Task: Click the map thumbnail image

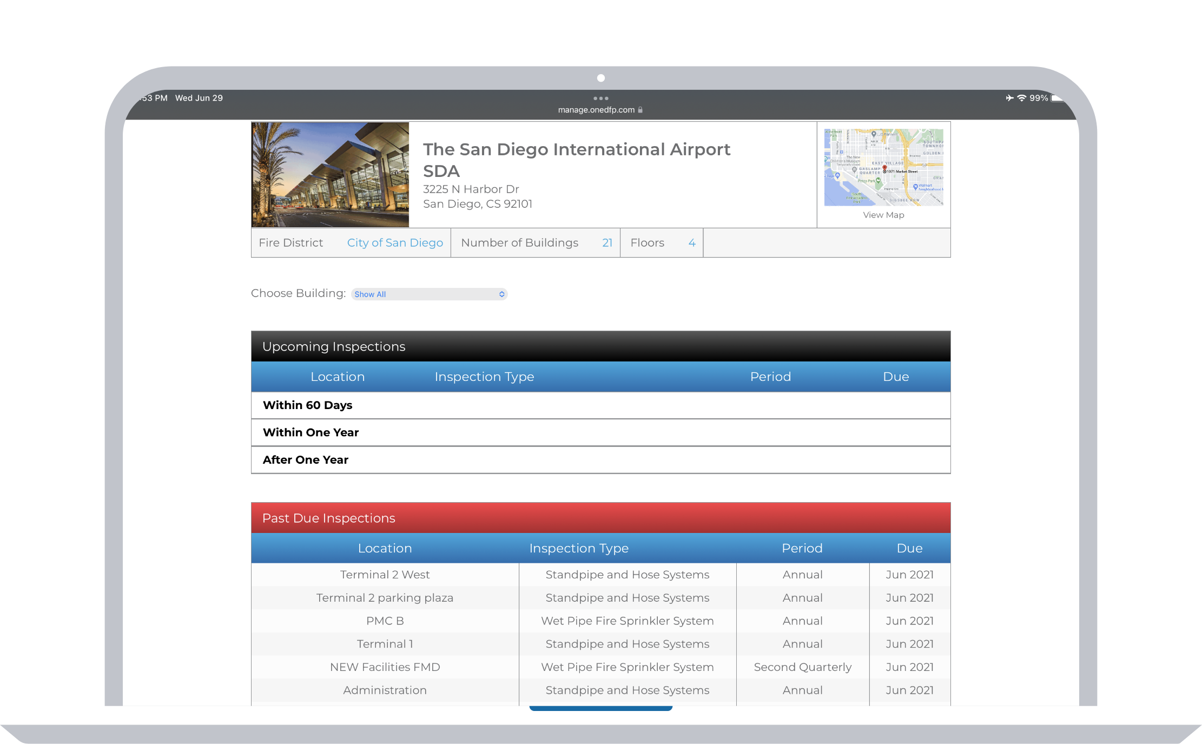Action: click(883, 167)
